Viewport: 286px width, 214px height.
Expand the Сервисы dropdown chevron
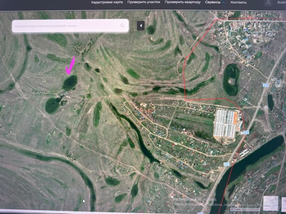(223, 2)
